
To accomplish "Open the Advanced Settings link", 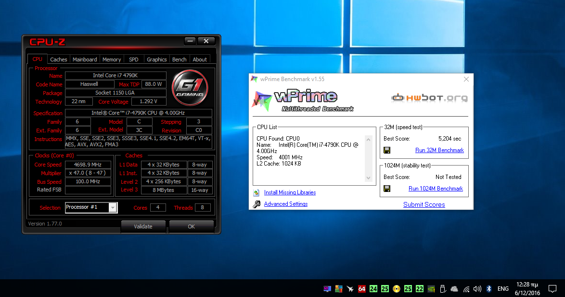I will [x=286, y=204].
